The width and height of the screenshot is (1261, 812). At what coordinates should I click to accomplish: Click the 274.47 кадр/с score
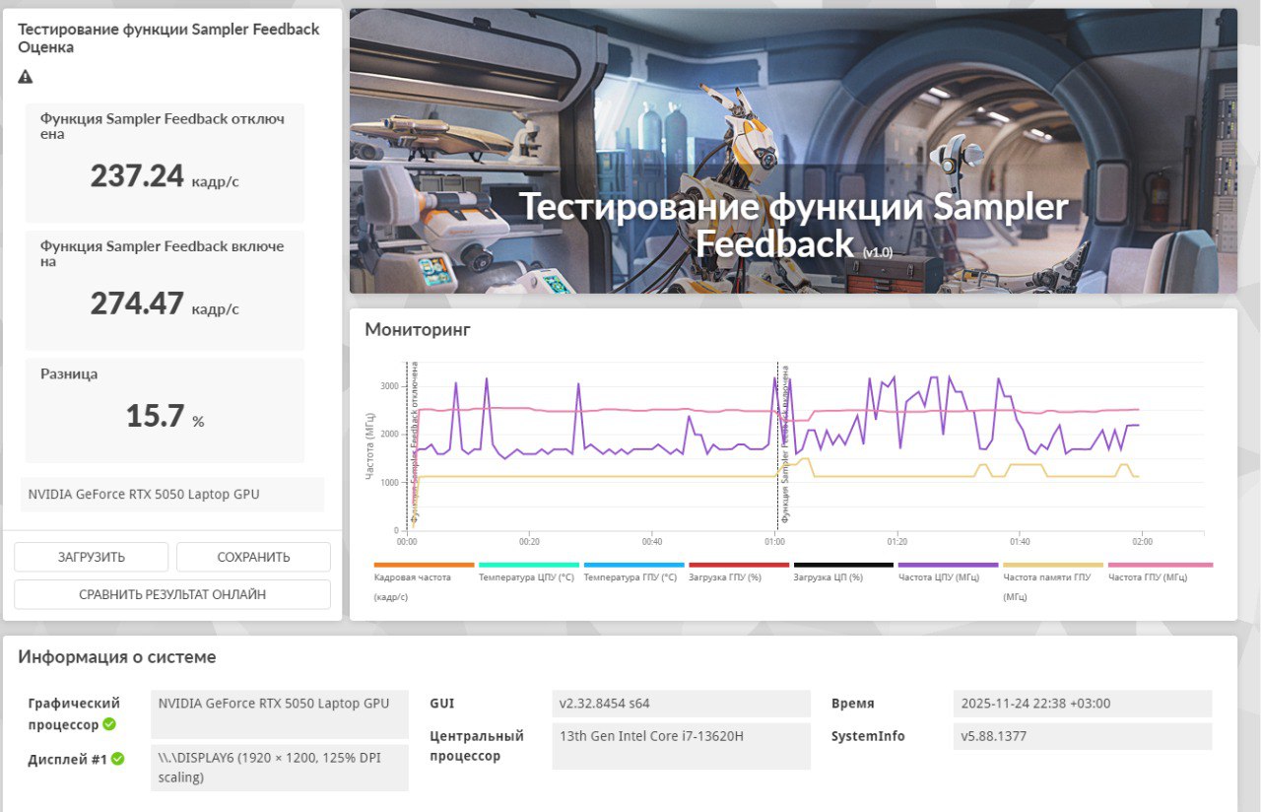[165, 304]
